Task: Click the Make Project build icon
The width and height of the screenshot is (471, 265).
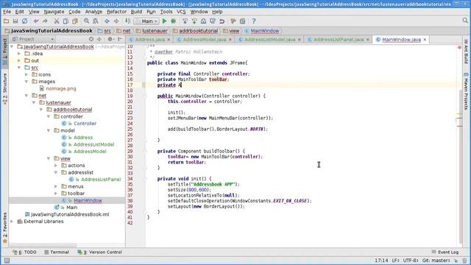Action: tap(127, 21)
